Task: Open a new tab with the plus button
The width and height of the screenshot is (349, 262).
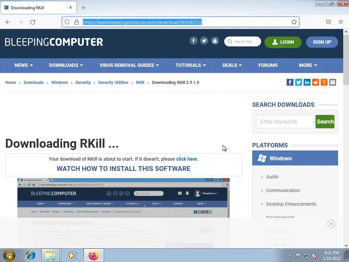Action: coord(83,8)
